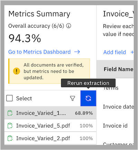Click the yellow warning exclamation icon
Screen dimensions: 138x150
click(17, 71)
